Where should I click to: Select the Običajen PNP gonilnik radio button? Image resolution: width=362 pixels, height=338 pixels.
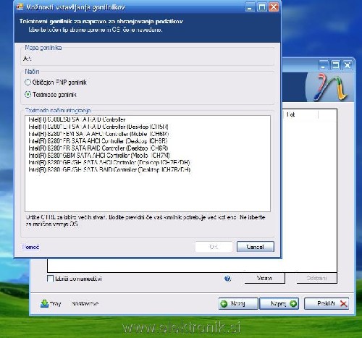click(x=28, y=83)
